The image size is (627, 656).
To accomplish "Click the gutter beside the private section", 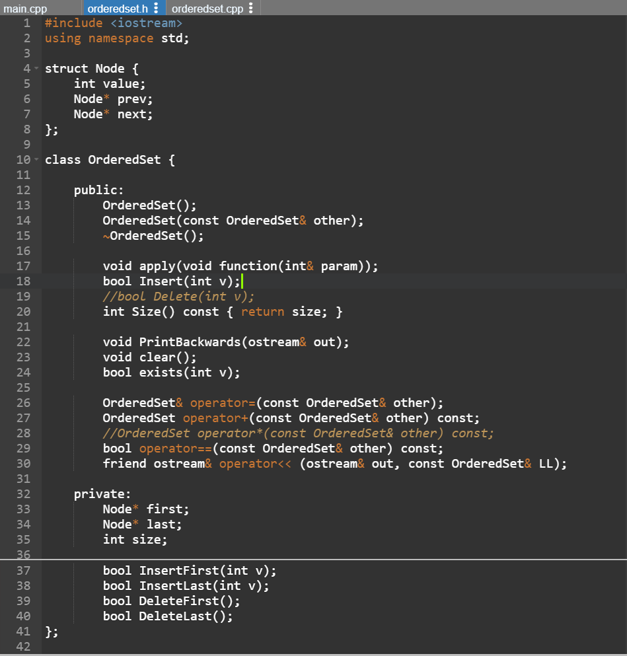I will point(23,493).
